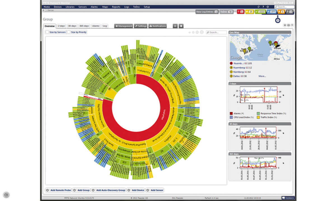This screenshot has width=336, height=201.
Task: Focus the Search field above the sunburst
Action: (x=216, y=32)
